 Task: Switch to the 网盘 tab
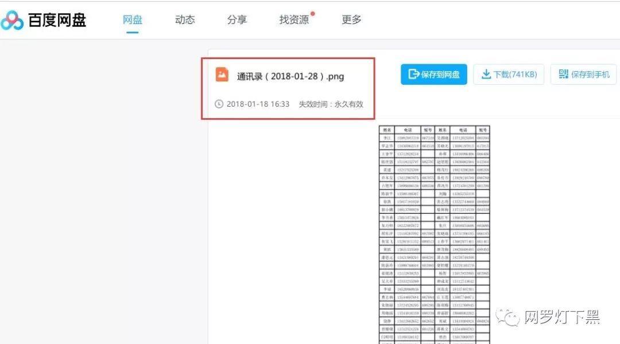point(133,19)
